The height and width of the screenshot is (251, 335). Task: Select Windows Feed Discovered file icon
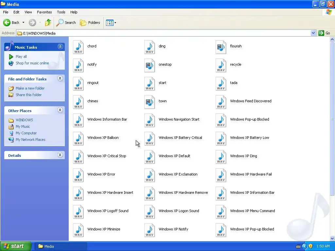[221, 102]
